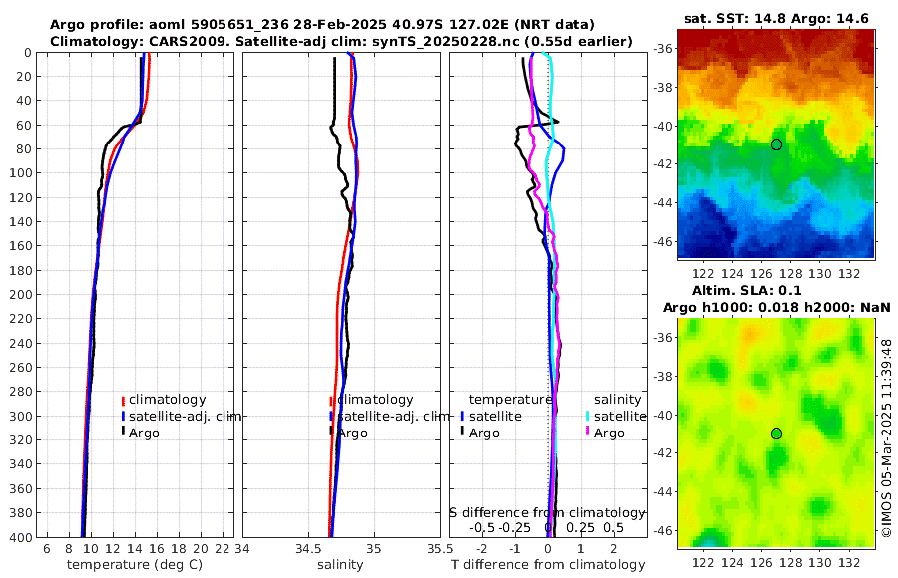Viewport: 898px width, 578px height.
Task: Click the red climatology legend marker in salinity panel
Action: pos(331,400)
